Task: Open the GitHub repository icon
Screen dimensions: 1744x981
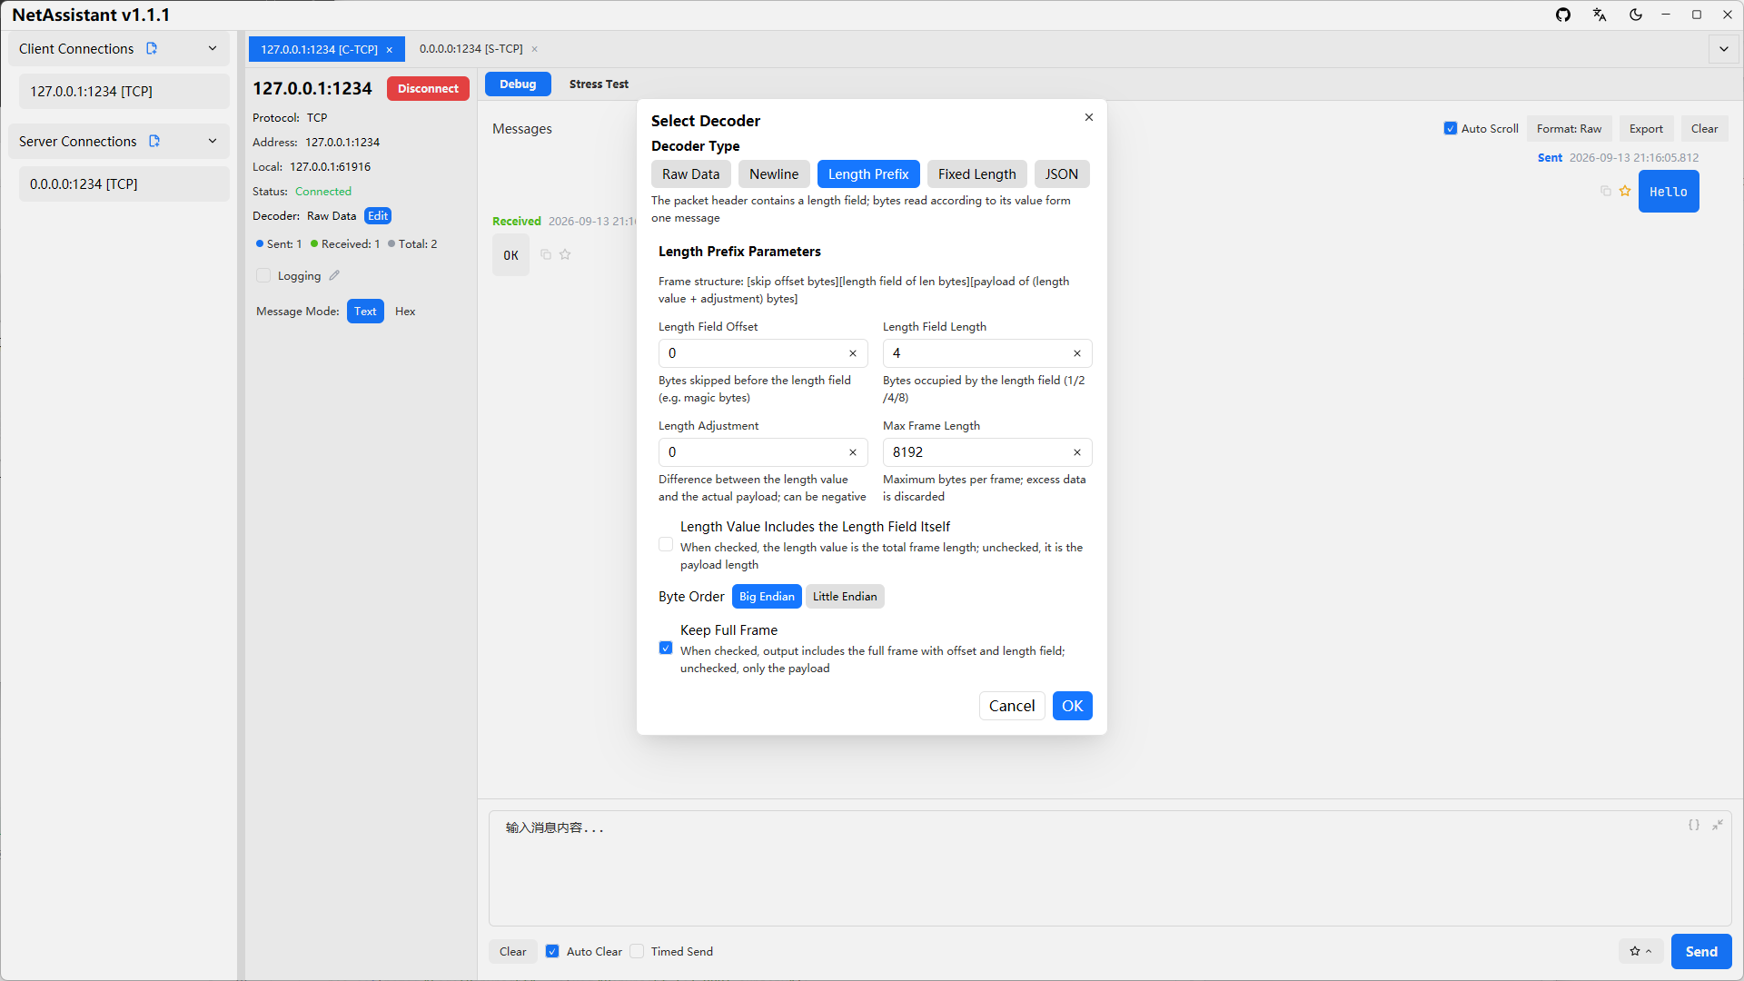Action: [1563, 15]
